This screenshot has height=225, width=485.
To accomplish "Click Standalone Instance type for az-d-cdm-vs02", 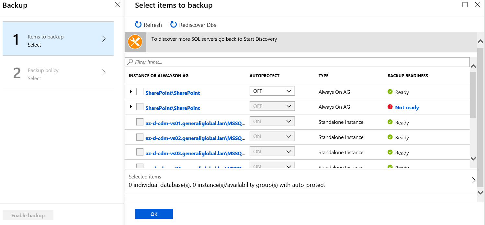I will 341,137.
